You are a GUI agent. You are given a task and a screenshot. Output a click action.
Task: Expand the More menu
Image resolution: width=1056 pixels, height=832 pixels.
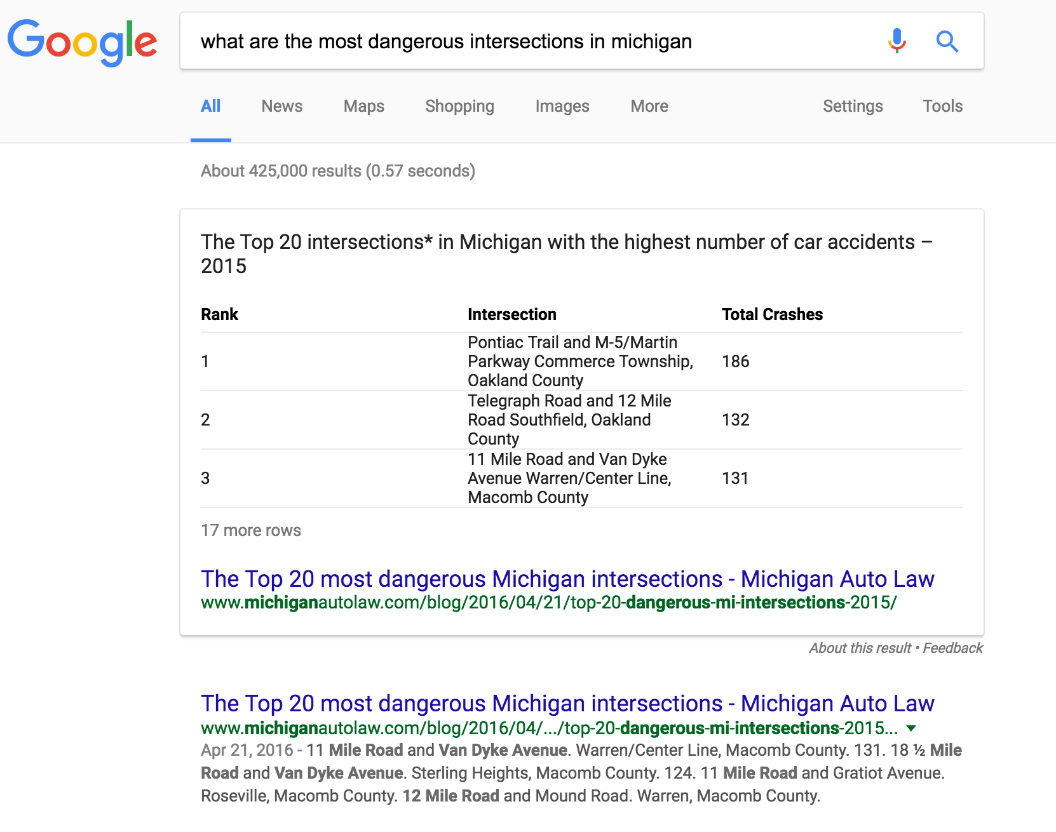649,106
